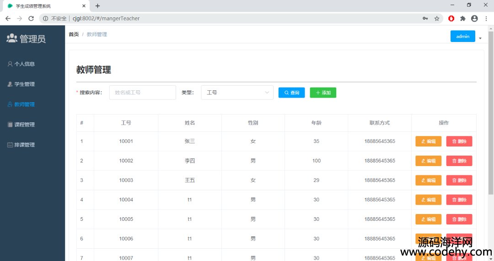Open 课程管理 sidebar menu item
494x261 pixels.
point(24,125)
